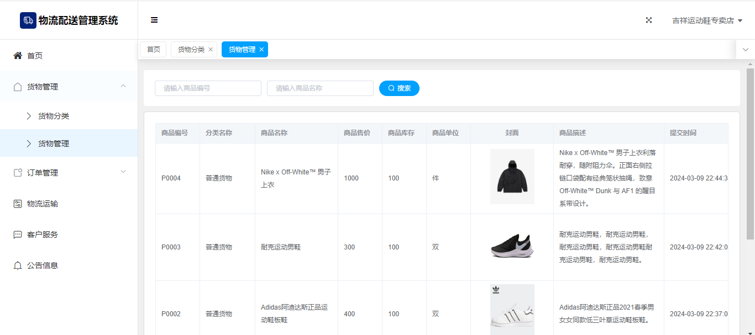The image size is (755, 335).
Task: Toggle the sidebar collapse hamburger icon
Action: [x=154, y=20]
